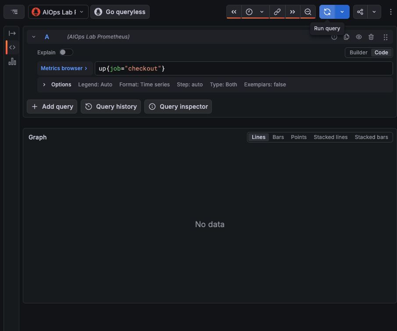Open the time picker clock icon
Viewport: 397px width, 331px height.
pyautogui.click(x=249, y=12)
